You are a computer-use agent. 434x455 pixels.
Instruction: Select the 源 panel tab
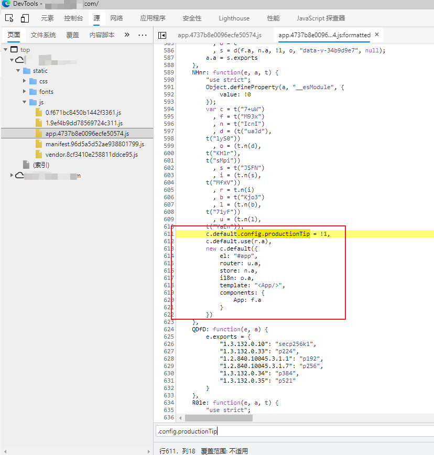pos(96,18)
